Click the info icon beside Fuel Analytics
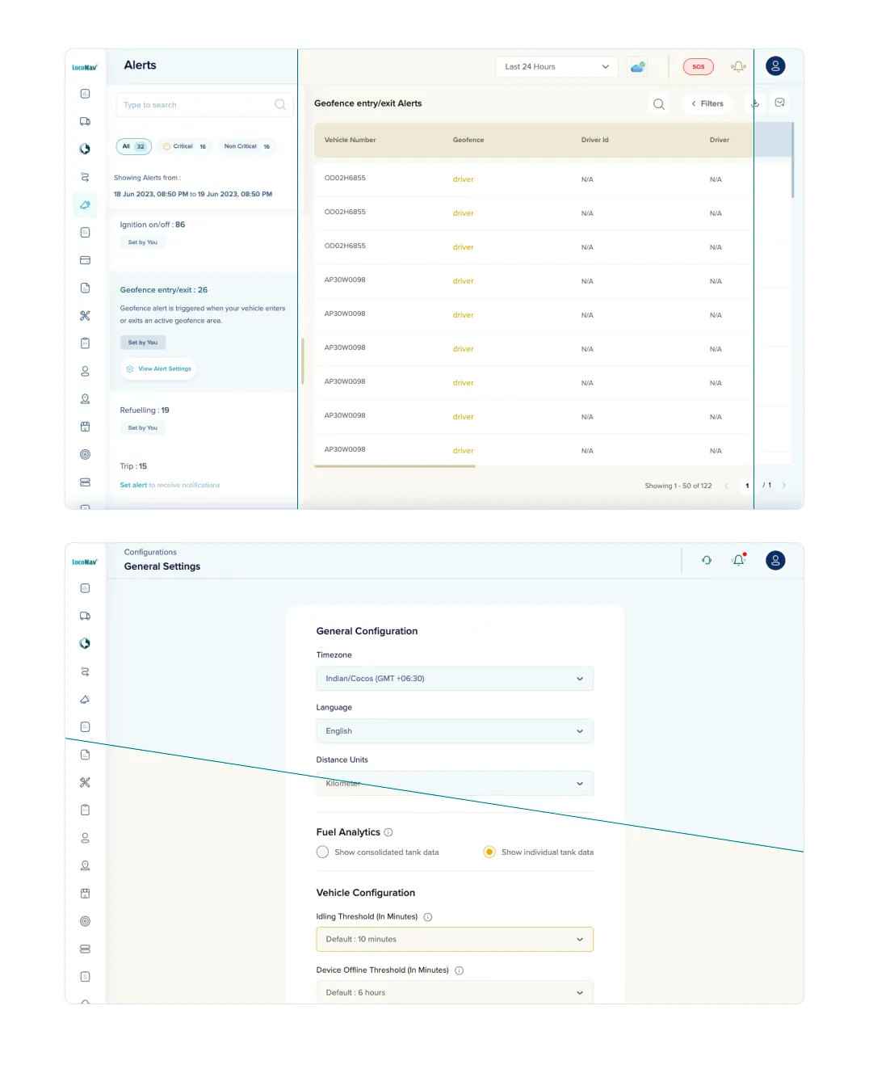Viewport: 869px width, 1069px height. pos(388,832)
